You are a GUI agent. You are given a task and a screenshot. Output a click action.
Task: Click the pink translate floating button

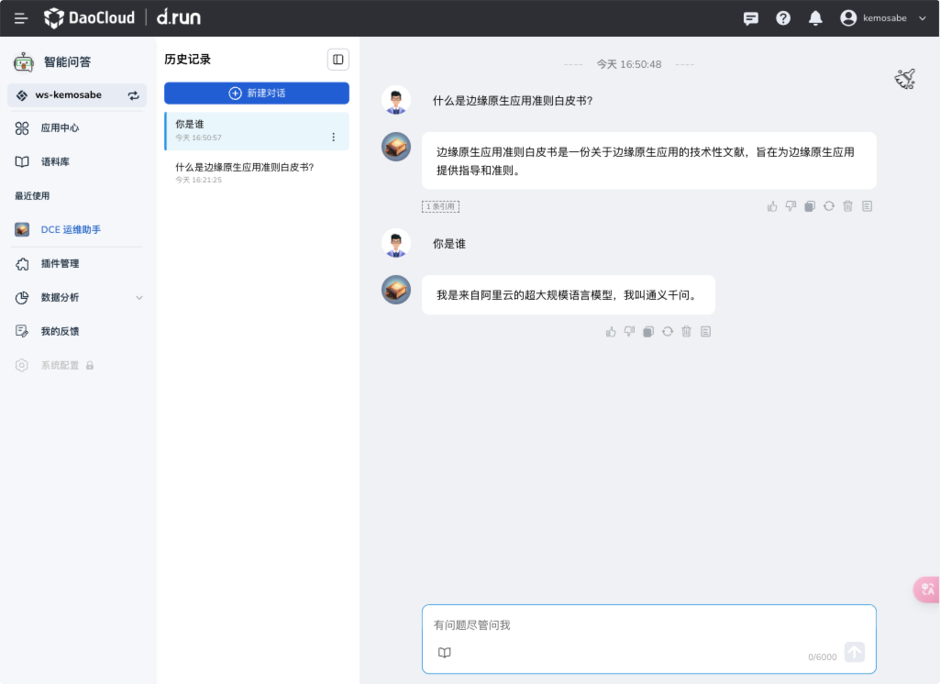(x=927, y=590)
